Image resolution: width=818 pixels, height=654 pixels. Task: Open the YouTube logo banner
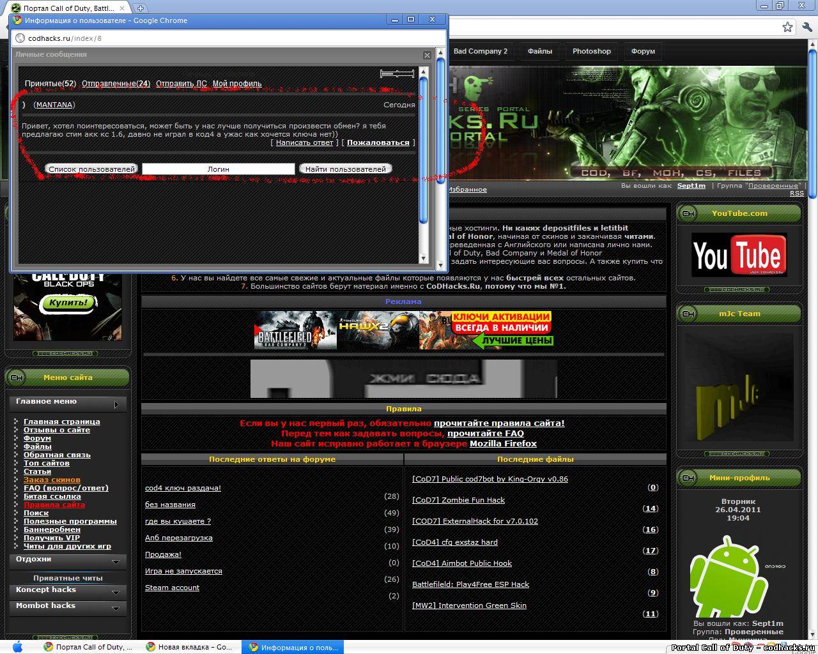[x=739, y=255]
